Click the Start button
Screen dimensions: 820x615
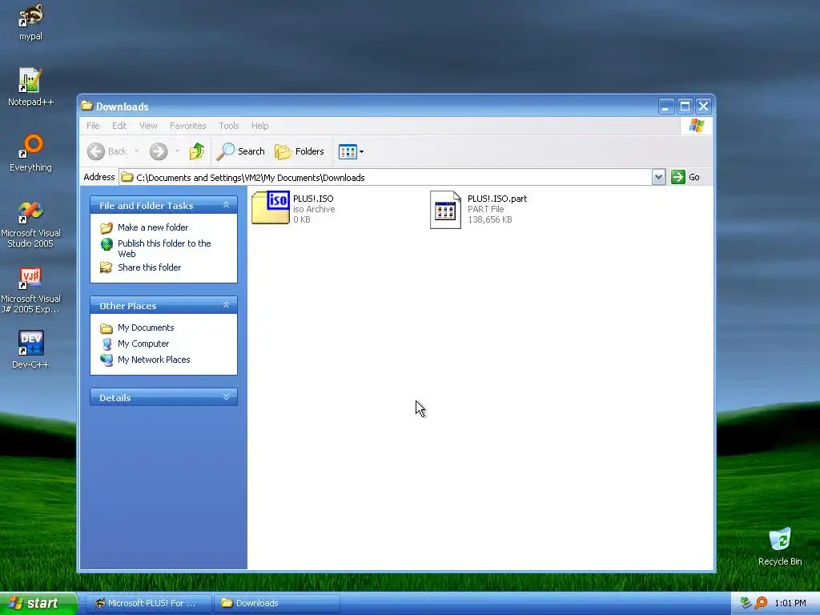pyautogui.click(x=38, y=603)
